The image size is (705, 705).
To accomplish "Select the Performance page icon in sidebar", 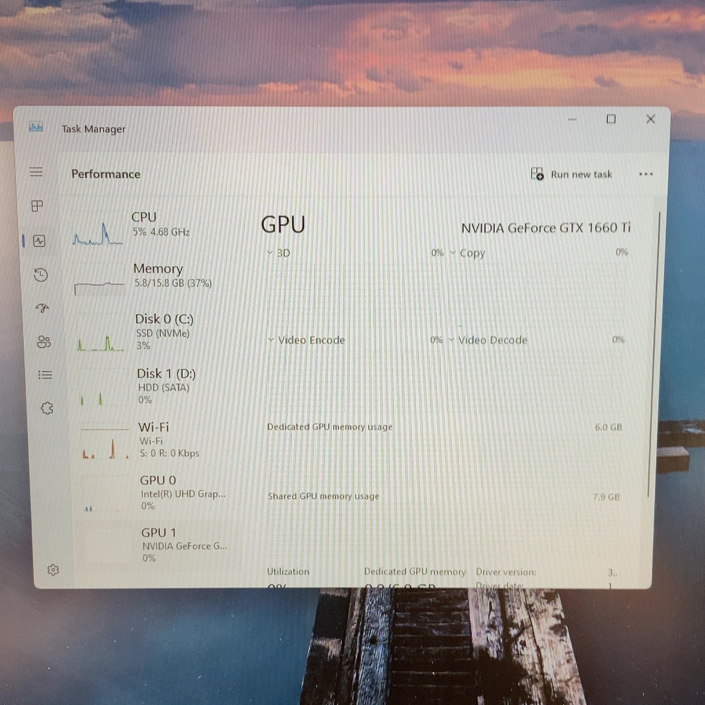I will pyautogui.click(x=39, y=241).
